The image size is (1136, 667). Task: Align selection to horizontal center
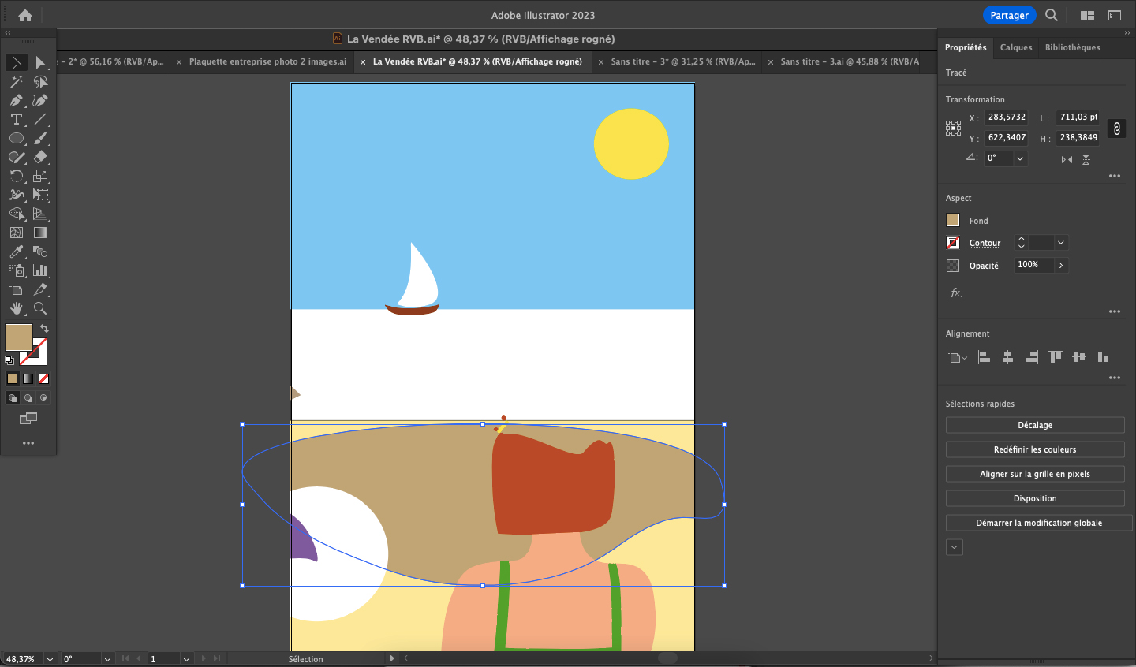(x=1007, y=357)
